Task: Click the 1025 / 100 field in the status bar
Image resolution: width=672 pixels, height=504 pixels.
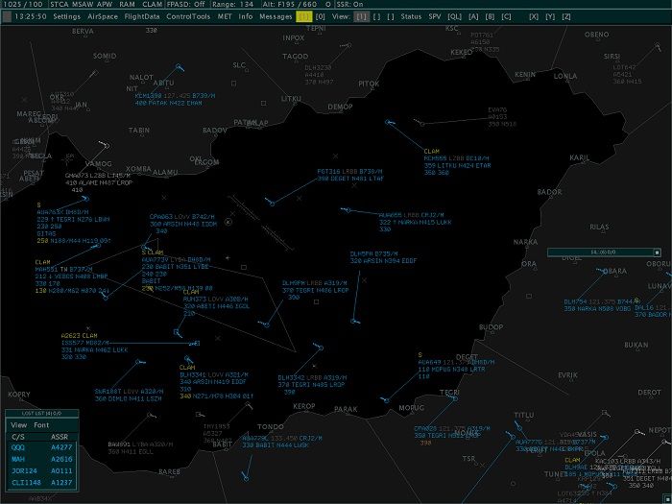Action: click(23, 4)
